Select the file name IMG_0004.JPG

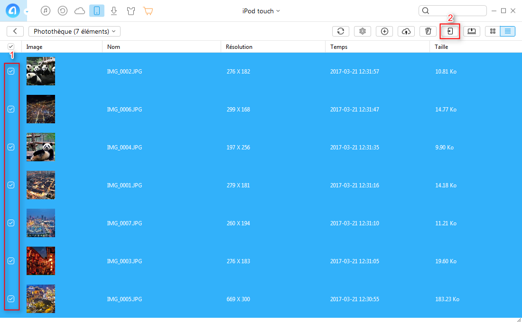(x=124, y=148)
